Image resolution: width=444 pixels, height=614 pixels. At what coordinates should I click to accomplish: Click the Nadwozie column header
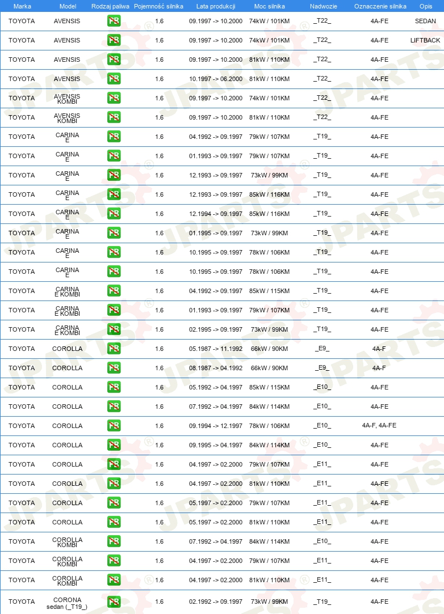[x=323, y=6]
